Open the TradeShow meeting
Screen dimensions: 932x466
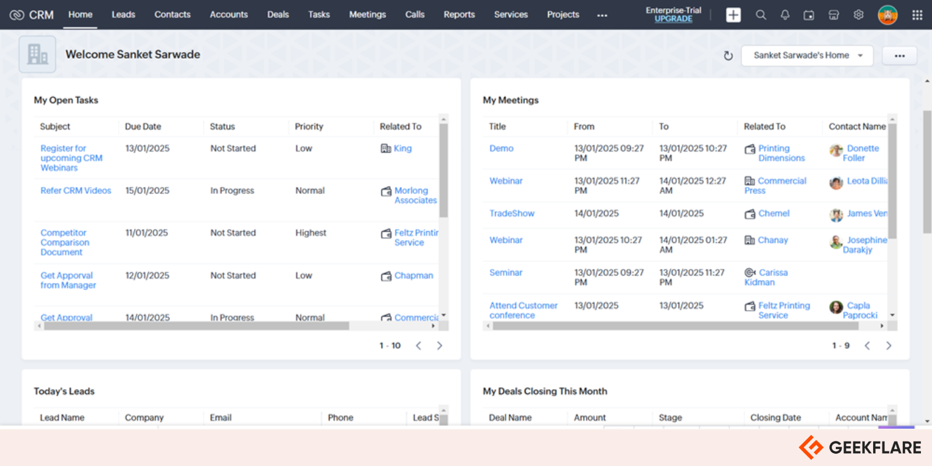pyautogui.click(x=512, y=213)
